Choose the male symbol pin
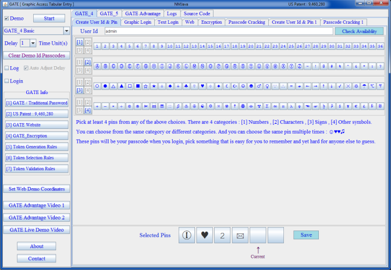Screen dimensions: 391x270 pyautogui.click(x=259, y=86)
